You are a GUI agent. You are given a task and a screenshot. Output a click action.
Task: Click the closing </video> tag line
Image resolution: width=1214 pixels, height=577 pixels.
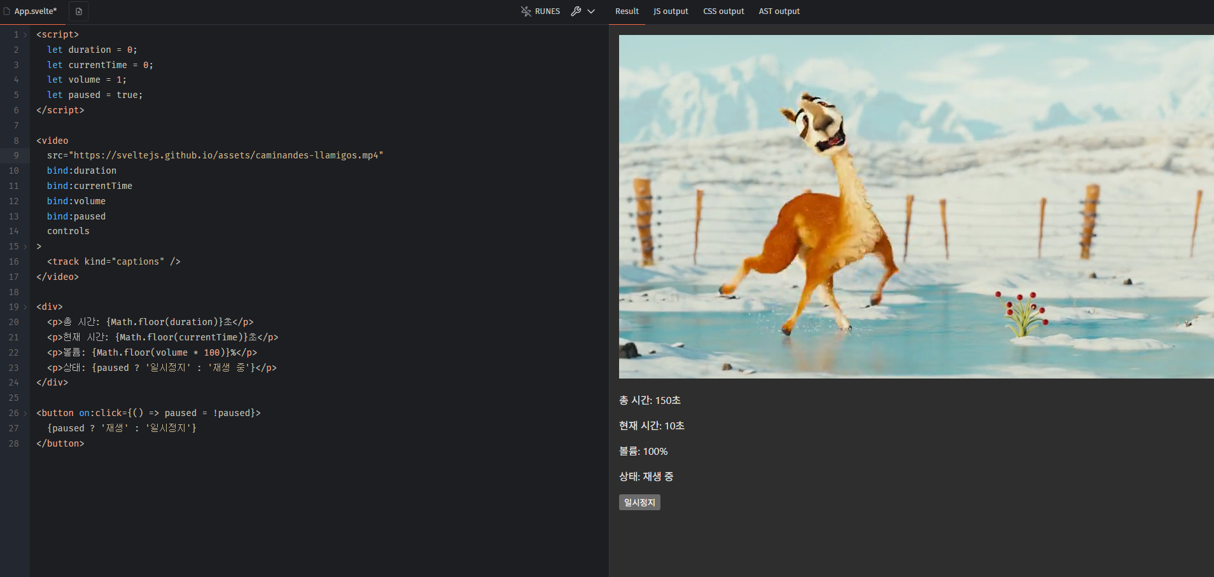tap(58, 277)
